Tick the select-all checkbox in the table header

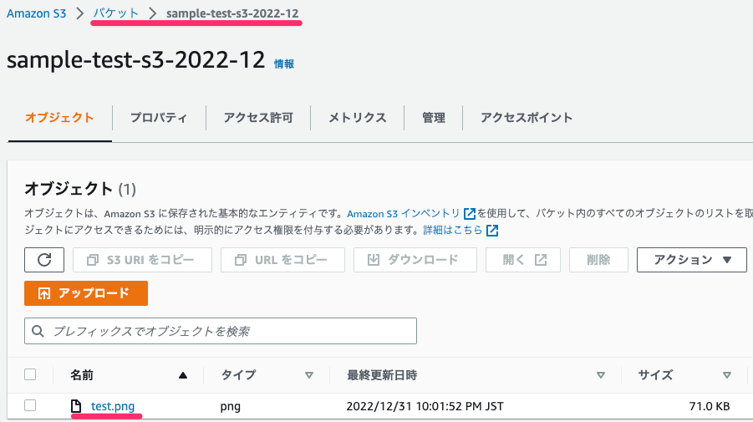[30, 374]
